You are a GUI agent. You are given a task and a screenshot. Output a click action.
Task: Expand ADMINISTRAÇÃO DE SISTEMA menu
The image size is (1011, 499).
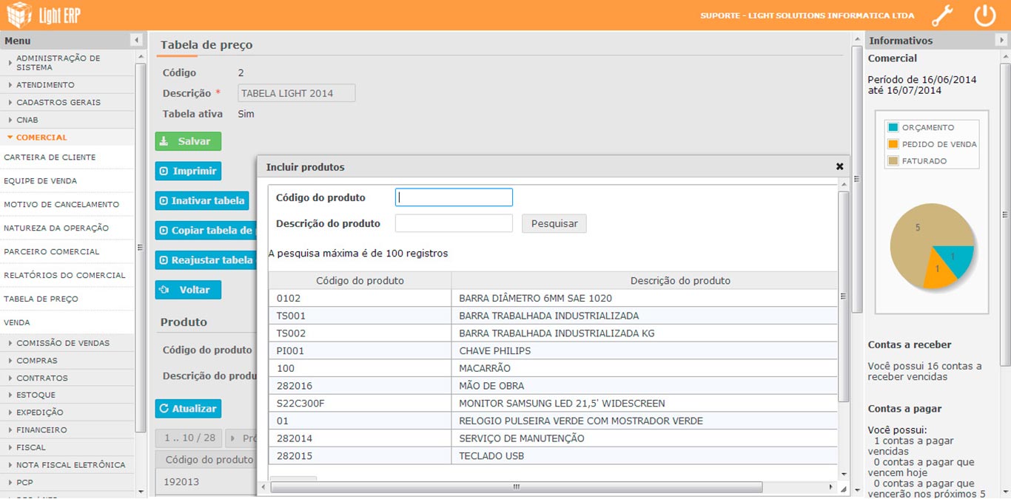pos(58,63)
